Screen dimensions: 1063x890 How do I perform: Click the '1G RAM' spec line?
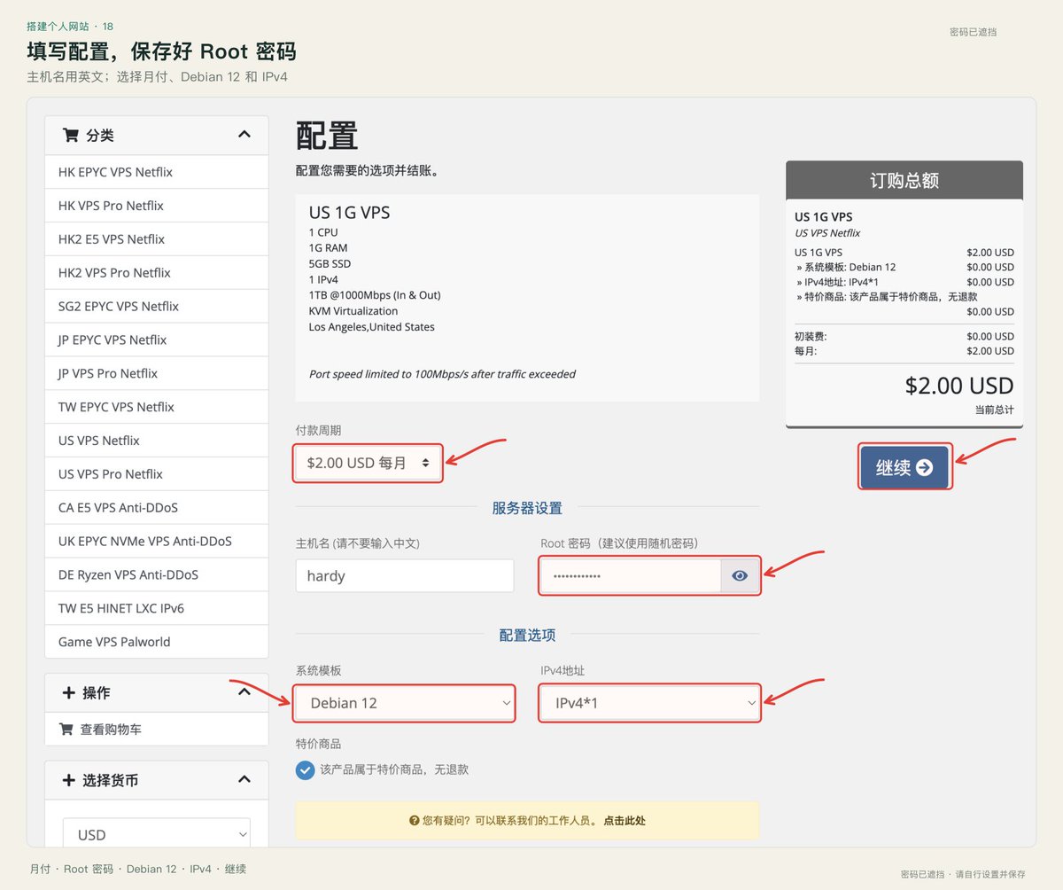click(x=329, y=248)
